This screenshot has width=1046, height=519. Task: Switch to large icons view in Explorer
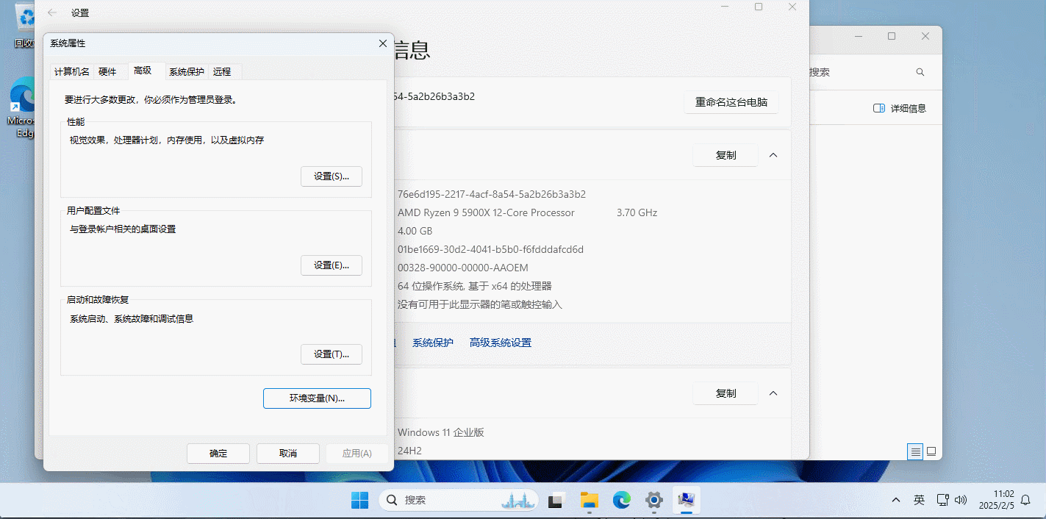pyautogui.click(x=931, y=451)
